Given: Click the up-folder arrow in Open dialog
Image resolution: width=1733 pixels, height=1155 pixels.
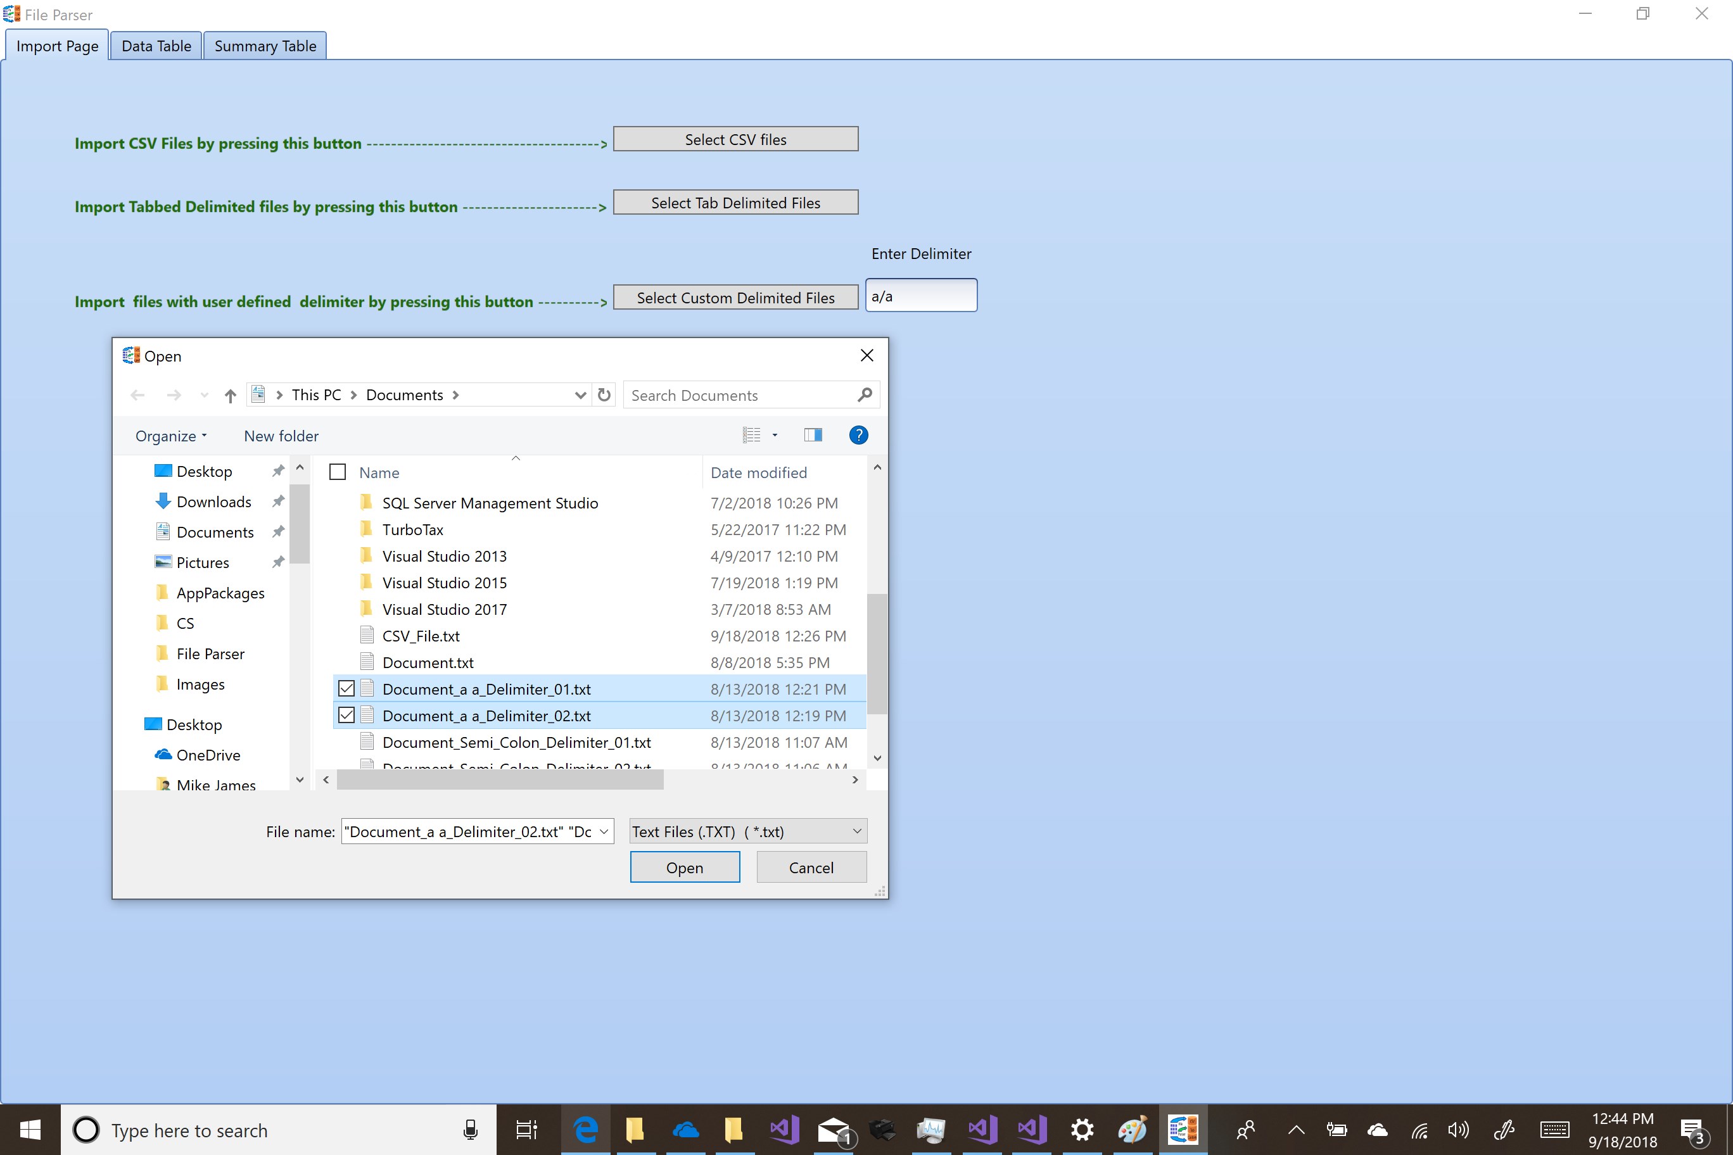Looking at the screenshot, I should (x=230, y=396).
